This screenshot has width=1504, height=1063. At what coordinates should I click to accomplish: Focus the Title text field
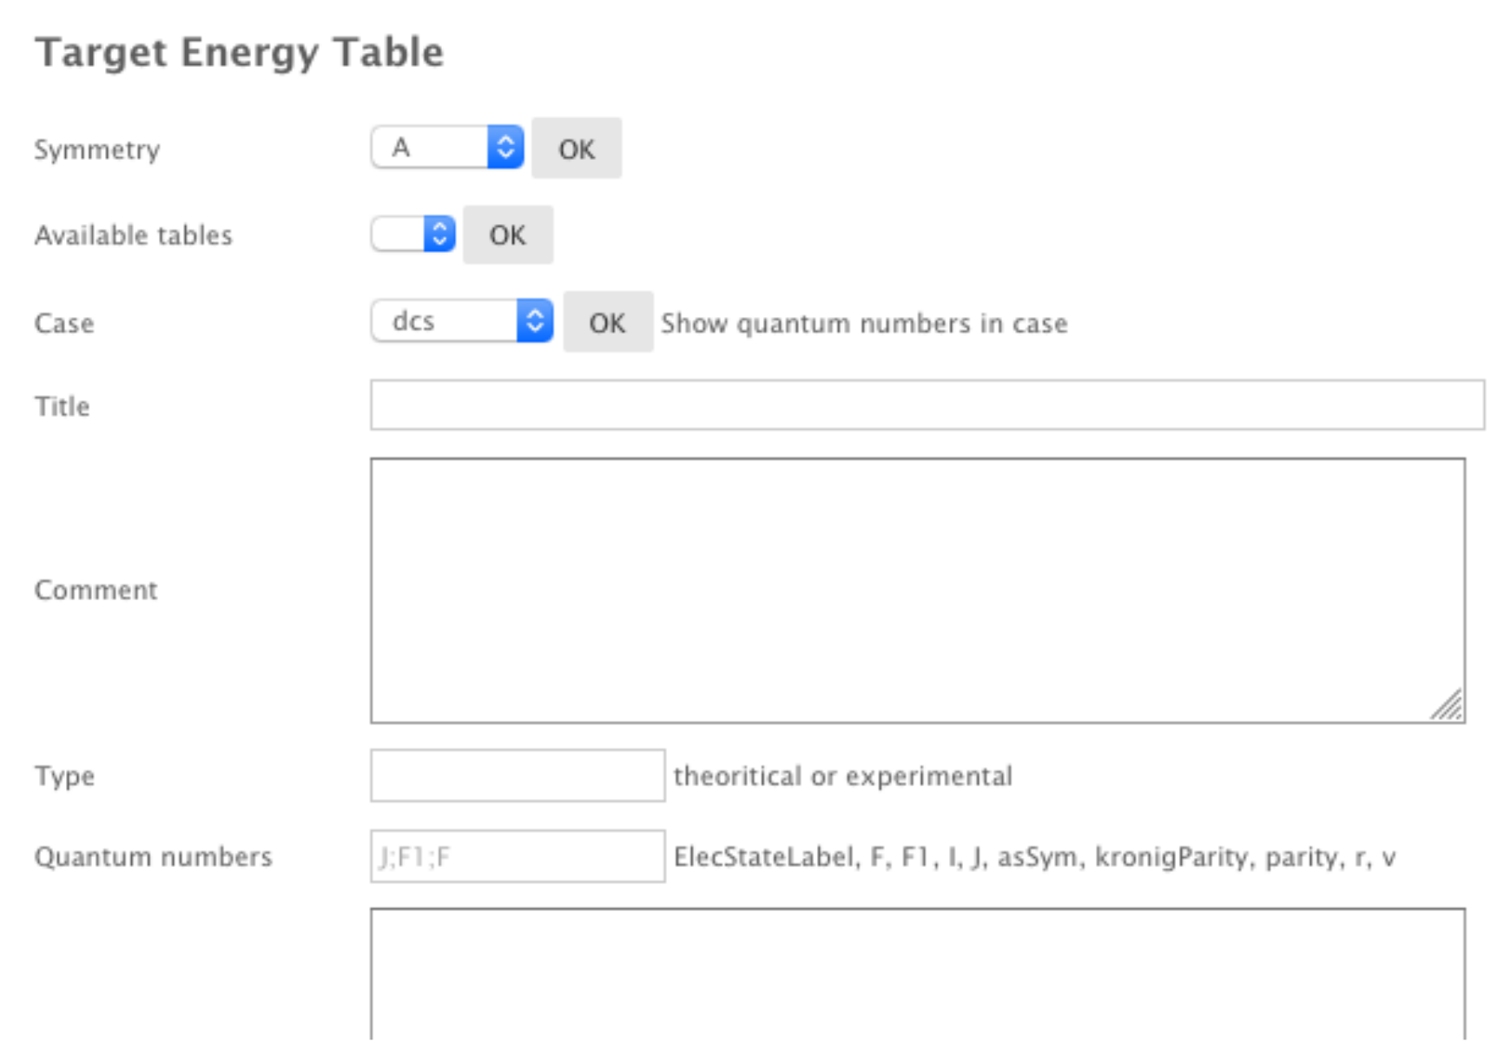click(x=927, y=405)
